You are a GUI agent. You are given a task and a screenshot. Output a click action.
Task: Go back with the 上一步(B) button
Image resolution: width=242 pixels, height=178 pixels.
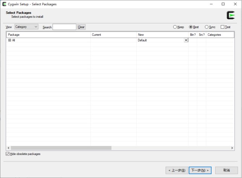(x=177, y=170)
